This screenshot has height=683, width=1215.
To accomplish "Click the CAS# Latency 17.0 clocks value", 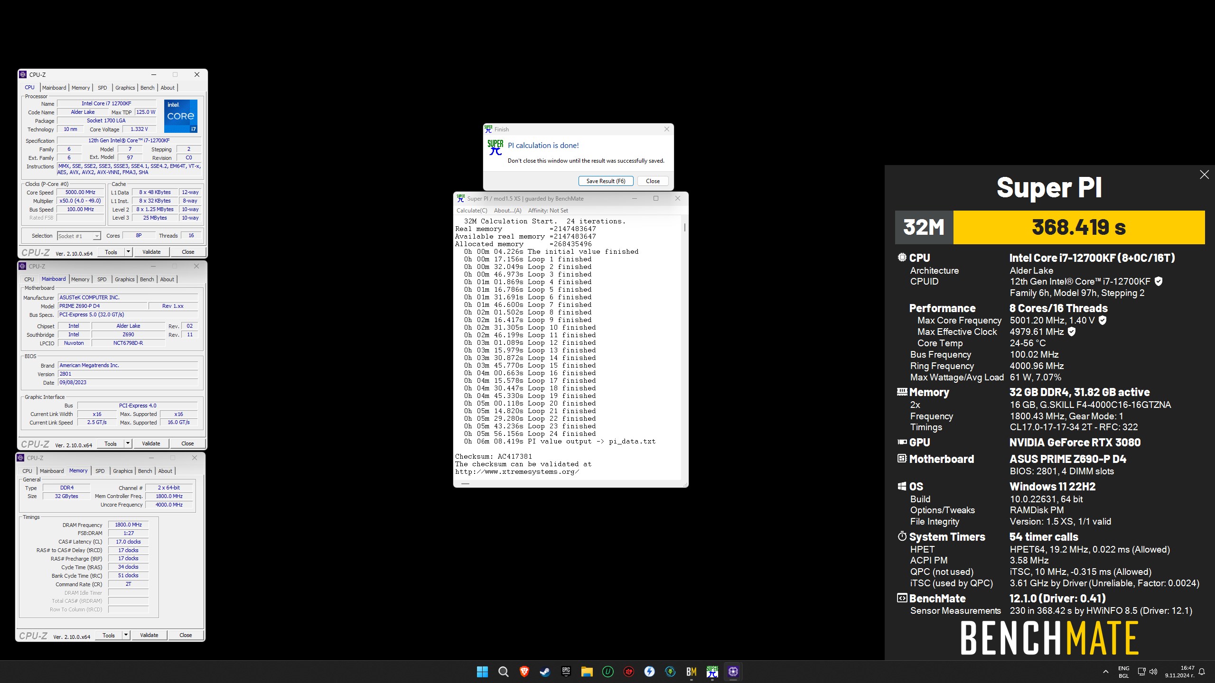I will 128,542.
